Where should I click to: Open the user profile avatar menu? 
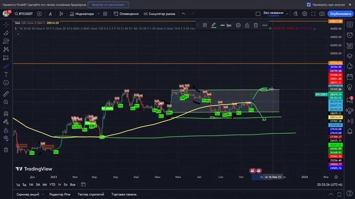[x=6, y=13]
